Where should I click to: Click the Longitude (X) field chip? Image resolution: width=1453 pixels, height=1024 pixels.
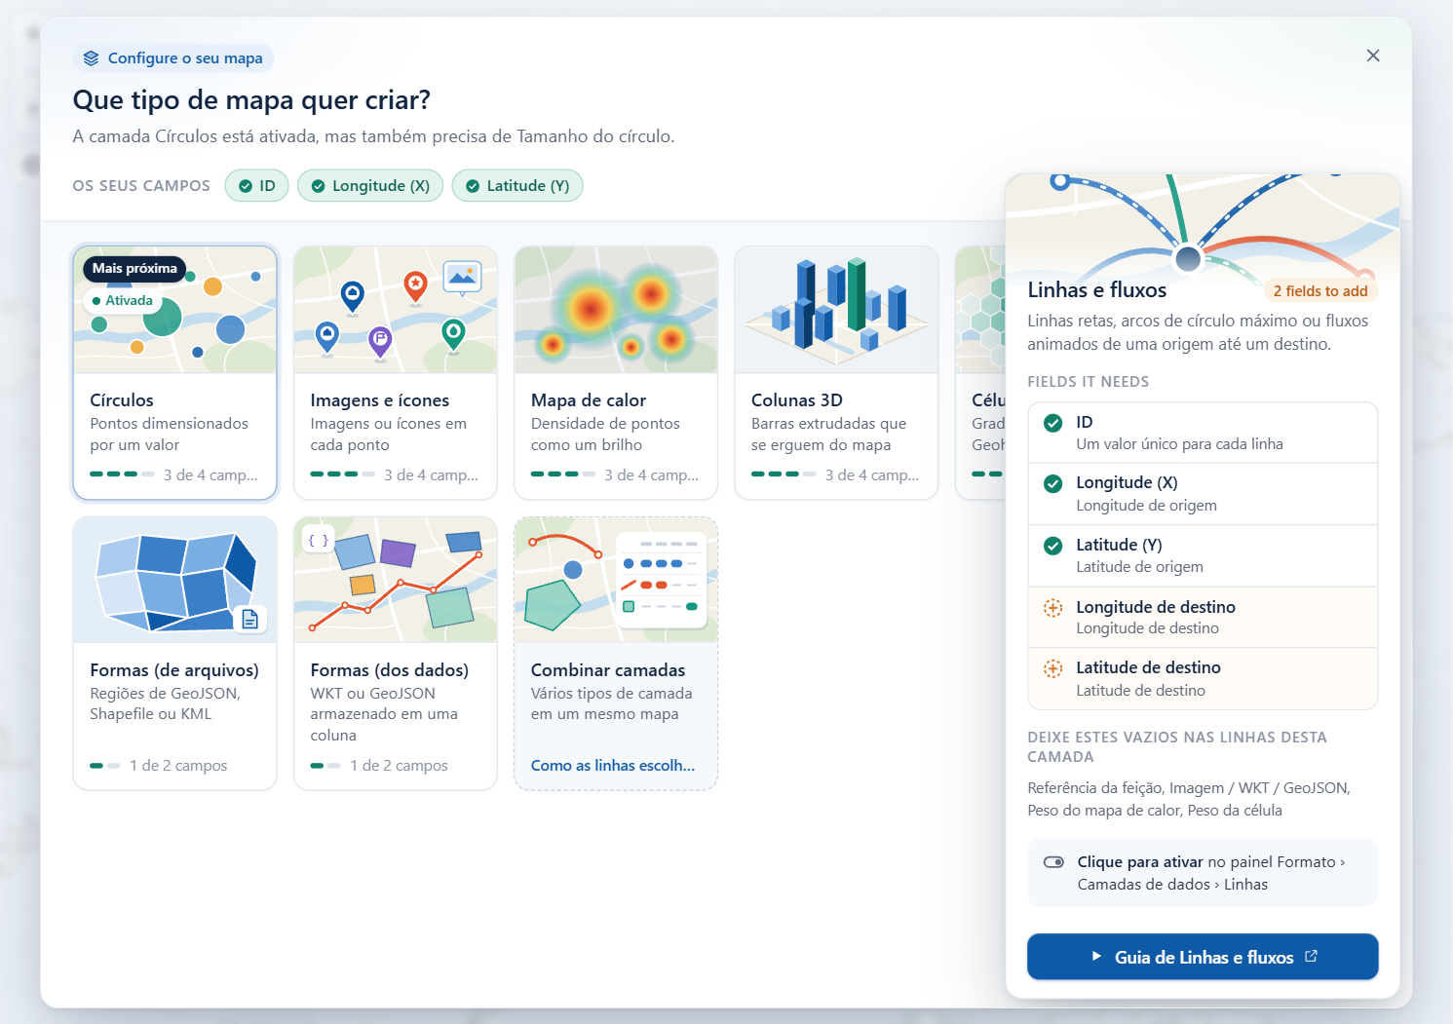(370, 186)
